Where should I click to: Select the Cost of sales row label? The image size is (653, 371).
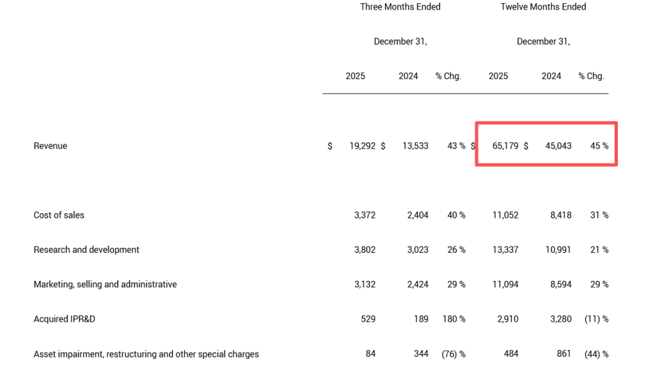(x=59, y=215)
